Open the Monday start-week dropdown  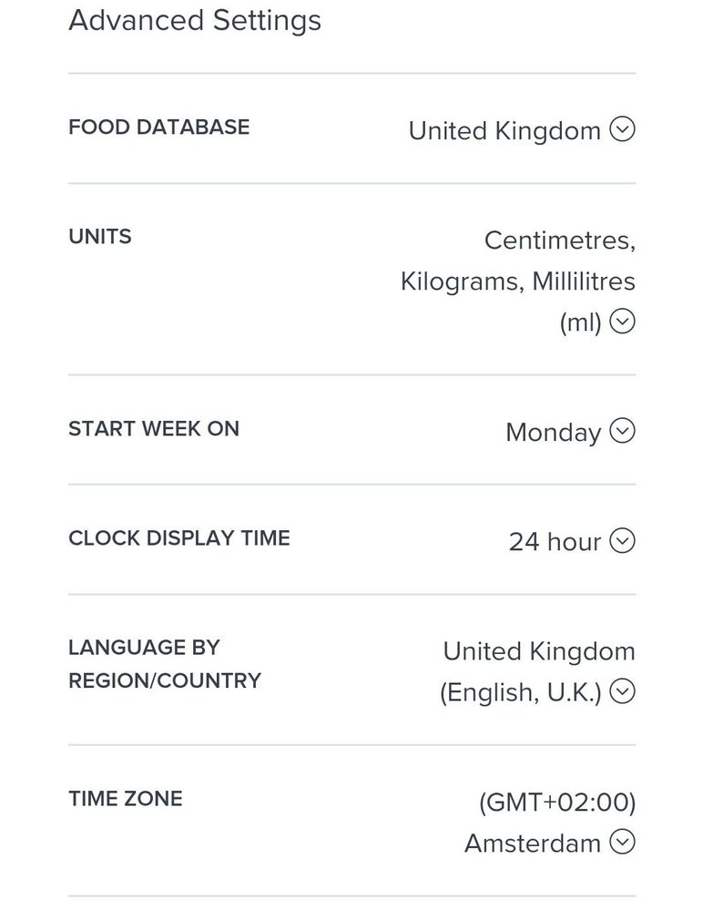click(553, 433)
